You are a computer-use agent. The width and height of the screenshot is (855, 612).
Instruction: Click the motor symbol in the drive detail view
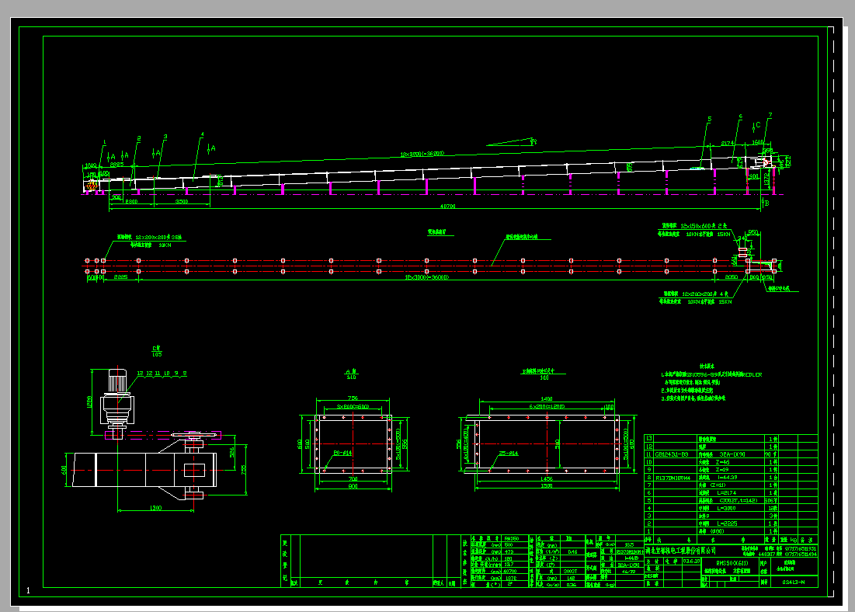pyautogui.click(x=118, y=380)
